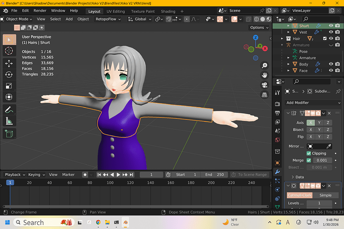344x229 pixels.
Task: Open the Output properties tab
Action: pyautogui.click(x=278, y=113)
